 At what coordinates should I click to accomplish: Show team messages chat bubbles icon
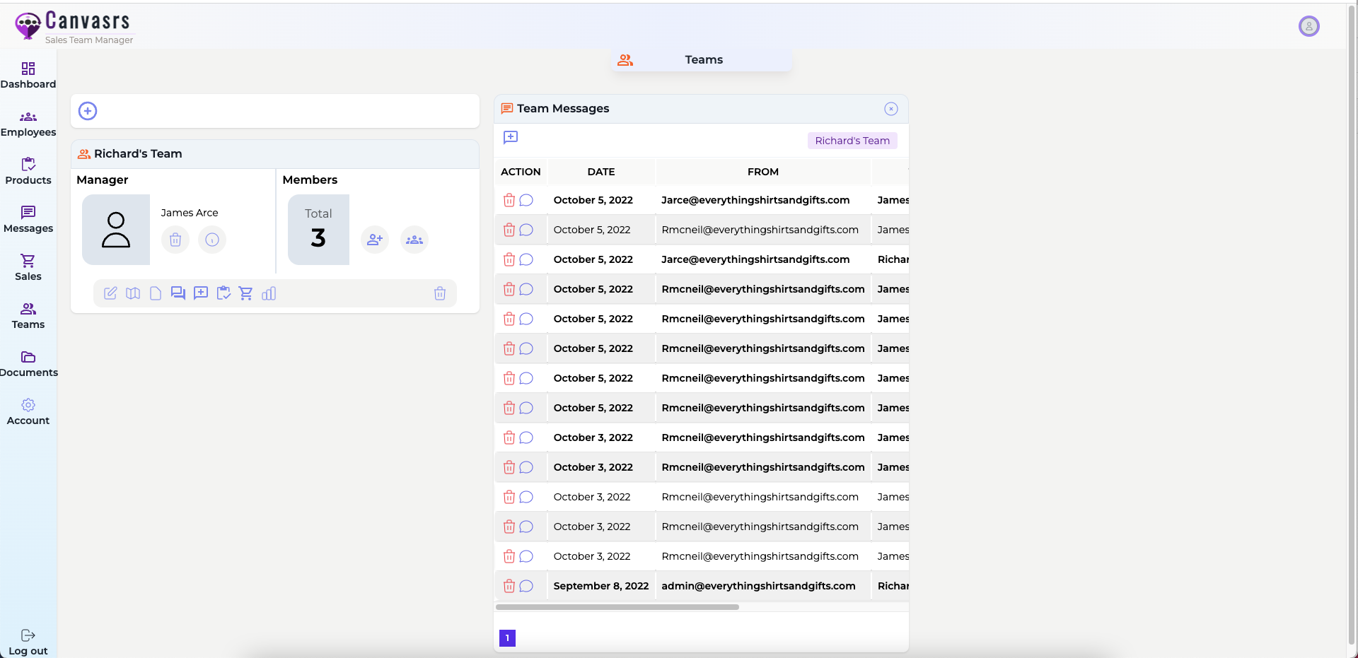[x=178, y=293]
